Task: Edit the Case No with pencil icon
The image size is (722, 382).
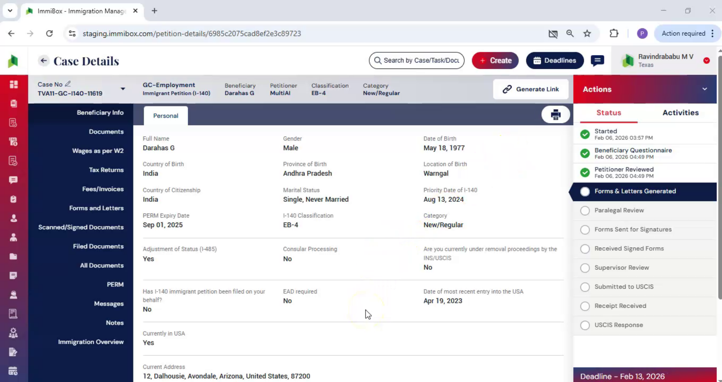Action: pyautogui.click(x=68, y=84)
